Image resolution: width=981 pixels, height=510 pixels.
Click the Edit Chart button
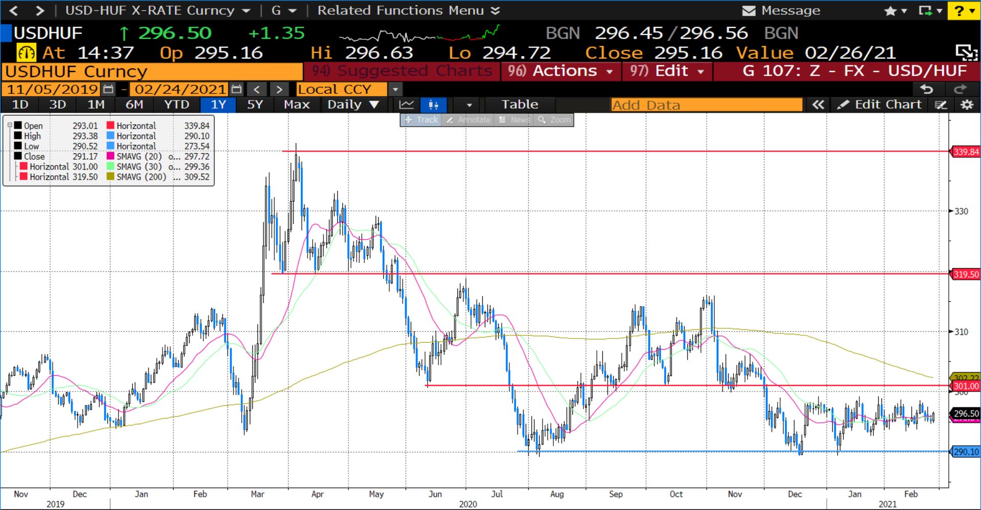tap(880, 105)
